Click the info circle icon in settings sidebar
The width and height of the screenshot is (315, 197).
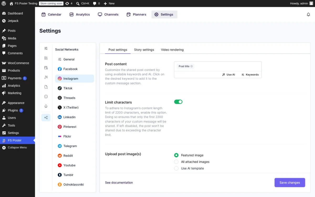pos(46,97)
